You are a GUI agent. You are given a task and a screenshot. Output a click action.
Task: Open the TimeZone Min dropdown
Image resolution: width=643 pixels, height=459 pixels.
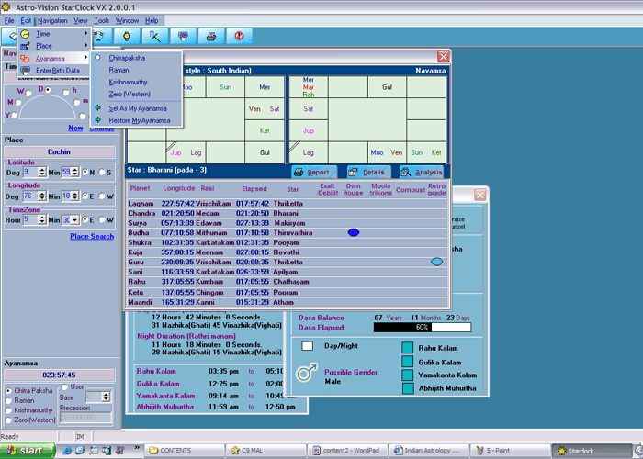tap(74, 220)
